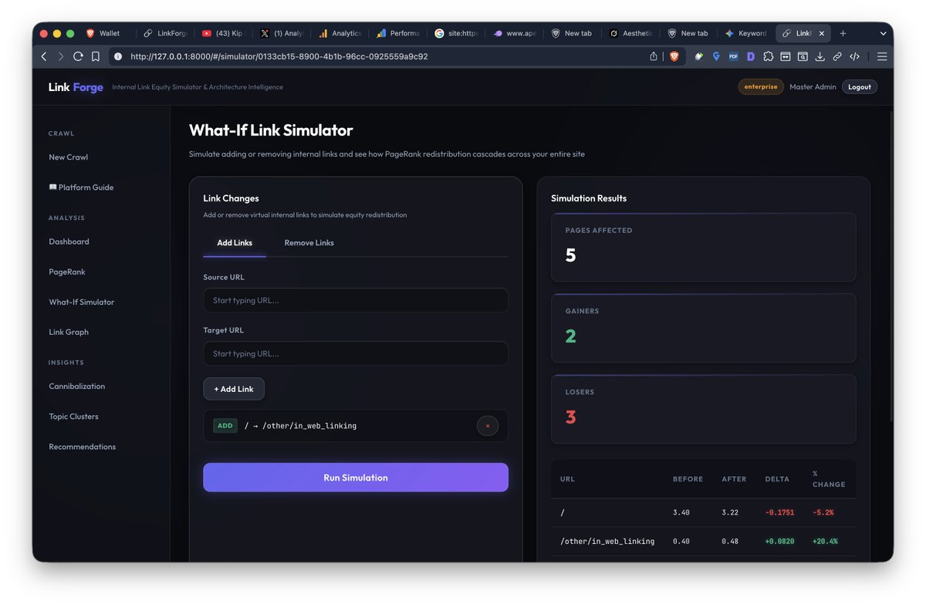Screen dimensions: 926x605
Task: Open the site information icon in address bar
Action: (x=118, y=56)
